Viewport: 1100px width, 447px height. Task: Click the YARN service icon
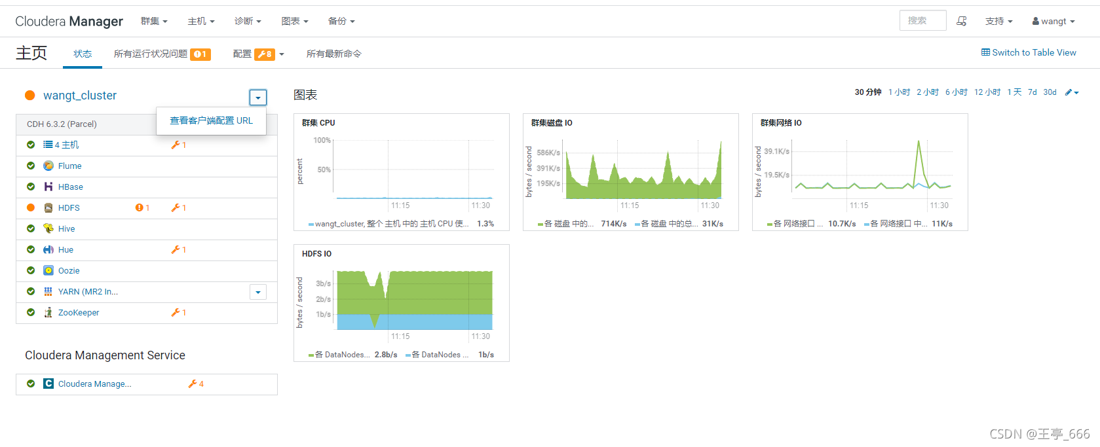point(48,291)
